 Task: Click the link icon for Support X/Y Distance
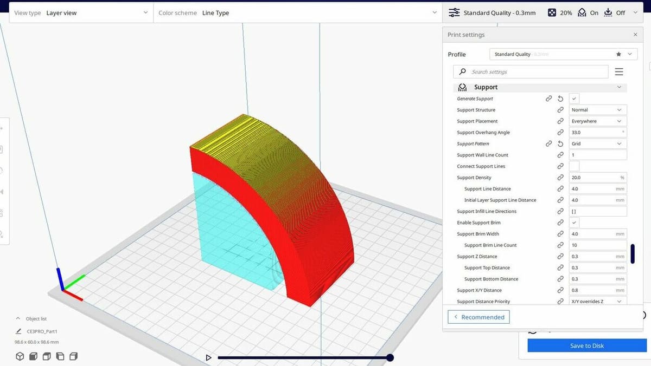click(560, 290)
